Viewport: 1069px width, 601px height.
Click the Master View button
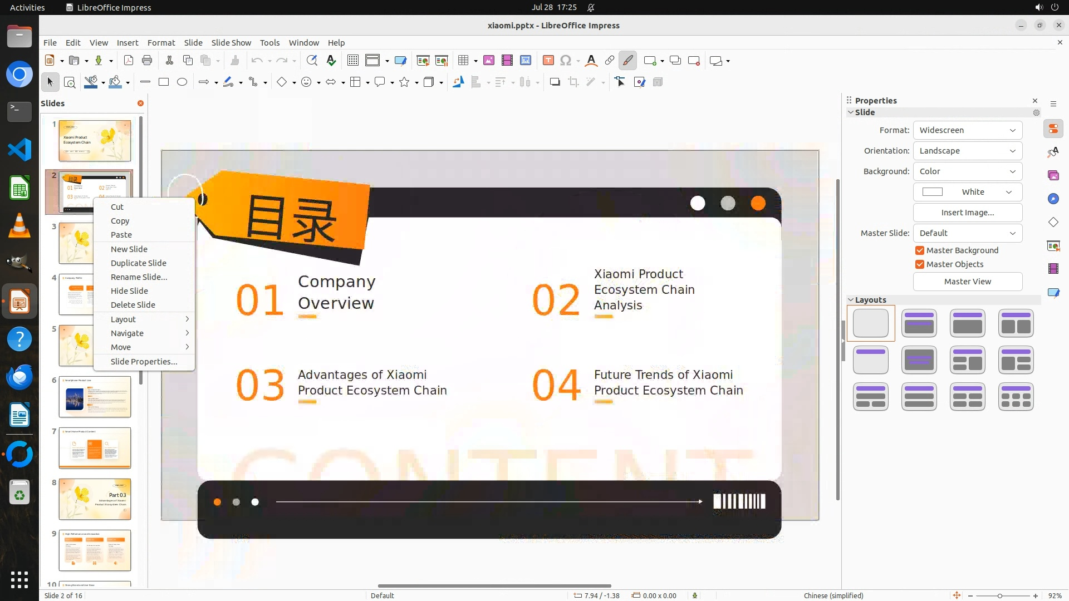point(967,282)
